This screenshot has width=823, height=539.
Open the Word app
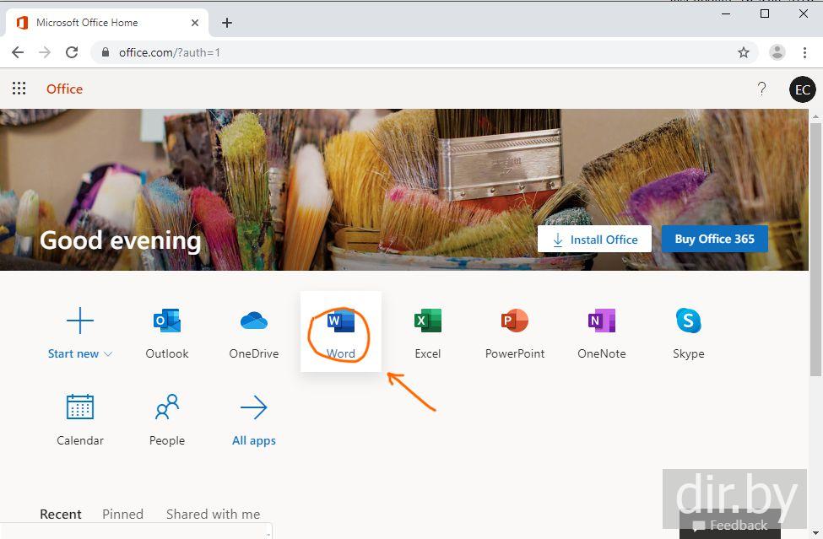pyautogui.click(x=341, y=333)
